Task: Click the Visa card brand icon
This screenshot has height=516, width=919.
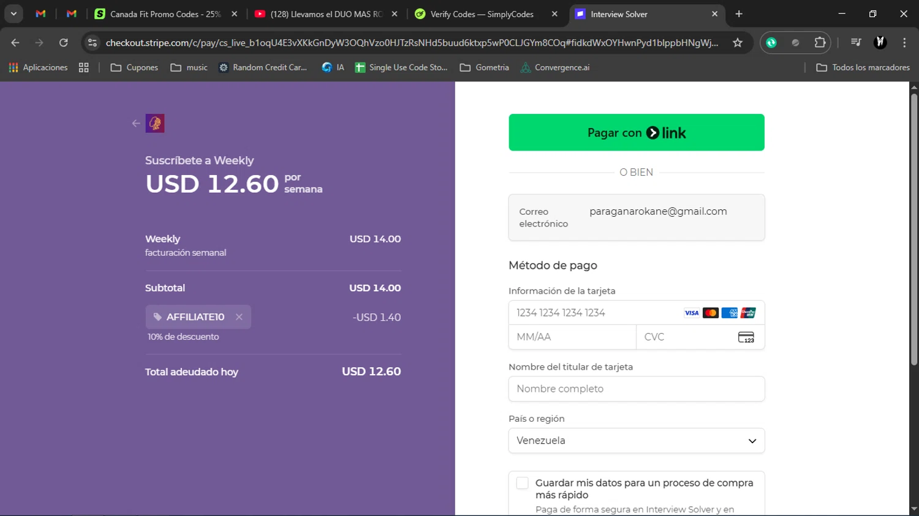Action: point(692,313)
